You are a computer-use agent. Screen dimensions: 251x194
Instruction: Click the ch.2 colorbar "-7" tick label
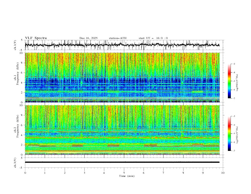point(234,151)
